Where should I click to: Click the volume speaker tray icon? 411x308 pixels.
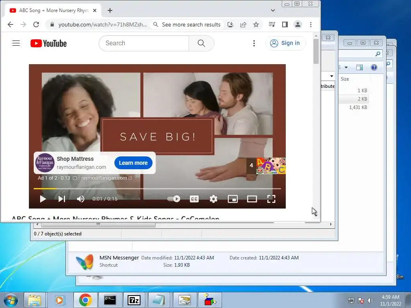pos(370,300)
